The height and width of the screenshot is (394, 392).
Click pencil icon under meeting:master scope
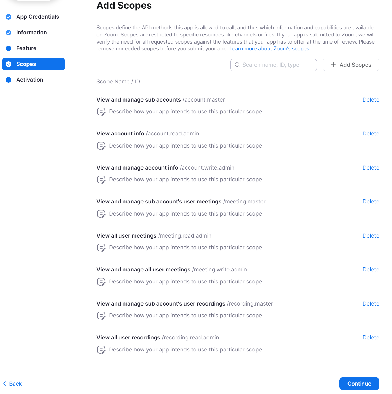point(101,213)
